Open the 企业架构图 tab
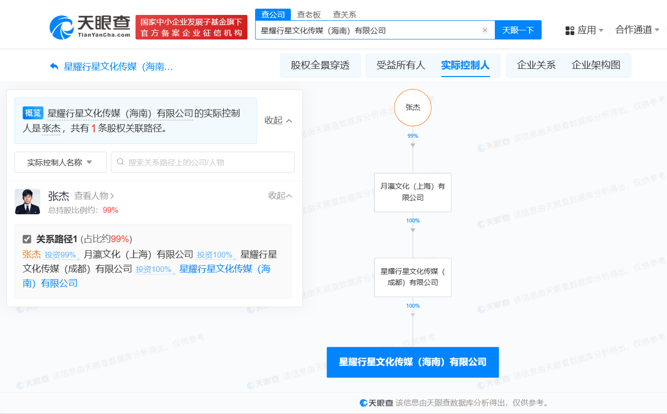Image resolution: width=667 pixels, height=414 pixels. (596, 65)
